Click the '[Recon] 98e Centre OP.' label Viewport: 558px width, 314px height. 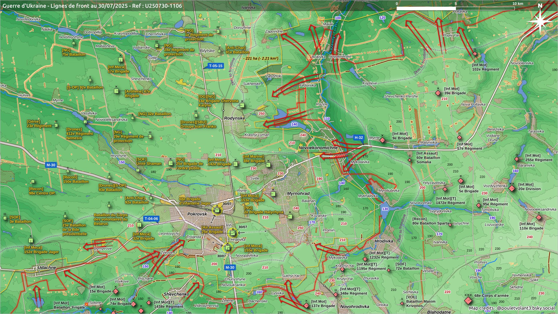(x=42, y=191)
